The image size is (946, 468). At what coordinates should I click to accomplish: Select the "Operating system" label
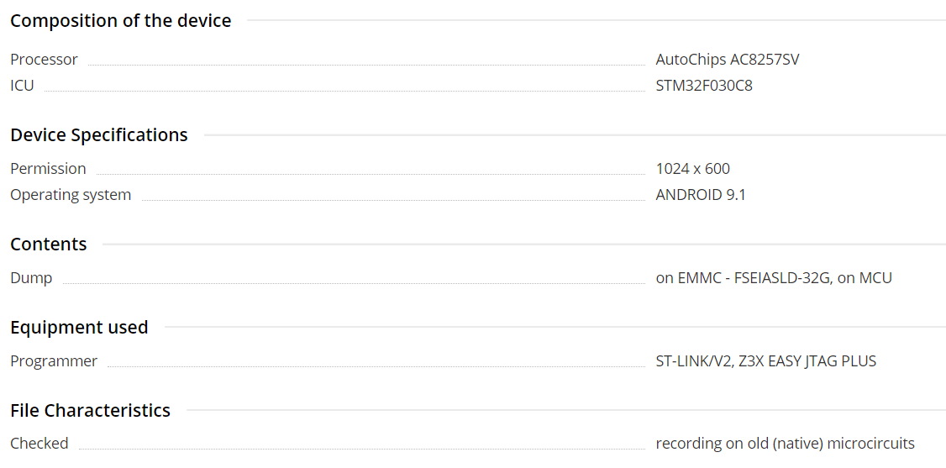(x=71, y=195)
